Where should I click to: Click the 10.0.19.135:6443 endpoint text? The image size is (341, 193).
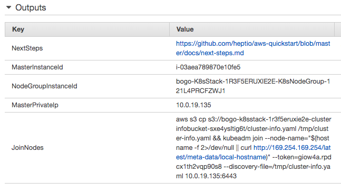(x=211, y=176)
